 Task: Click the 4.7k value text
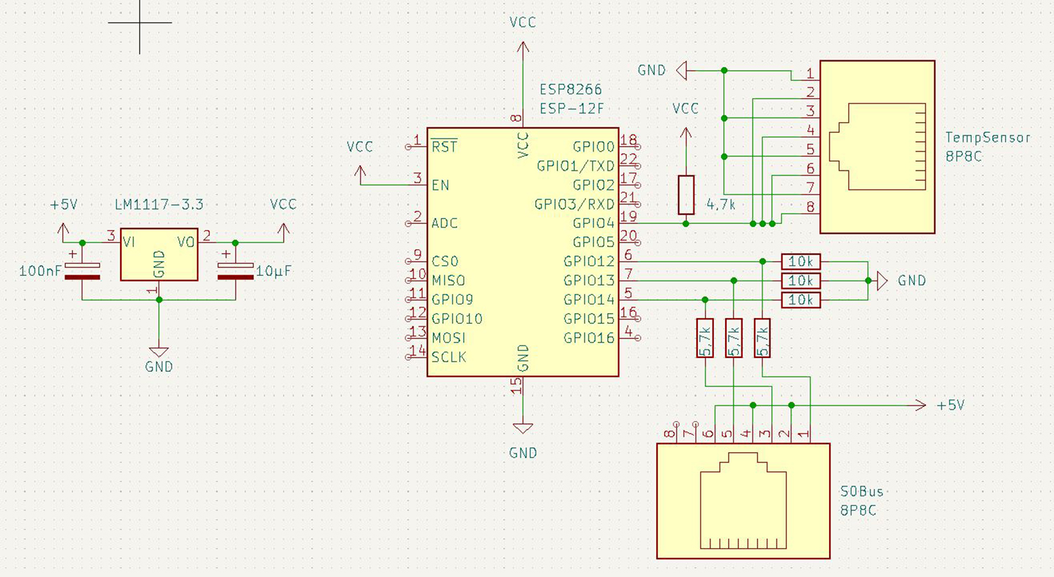click(721, 205)
